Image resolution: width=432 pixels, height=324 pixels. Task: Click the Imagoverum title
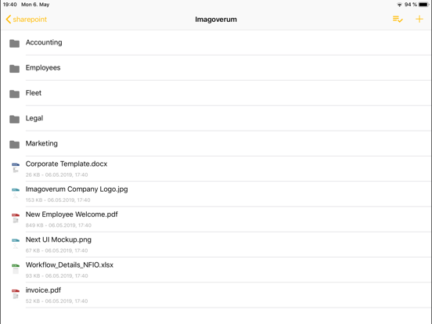pos(216,20)
